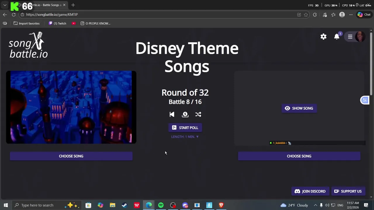Image resolution: width=374 pixels, height=210 pixels.
Task: Open Spotify from taskbar
Action: tap(161, 205)
